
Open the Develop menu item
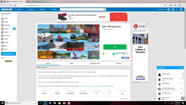tap(42, 10)
